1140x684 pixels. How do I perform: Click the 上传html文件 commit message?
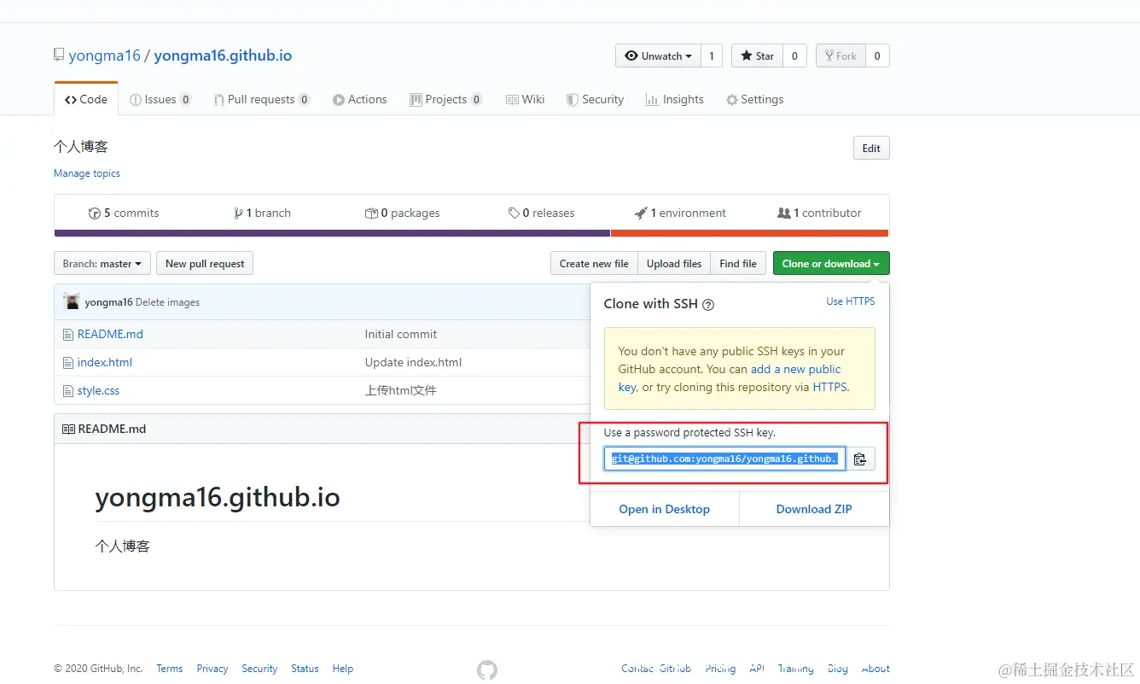point(401,390)
